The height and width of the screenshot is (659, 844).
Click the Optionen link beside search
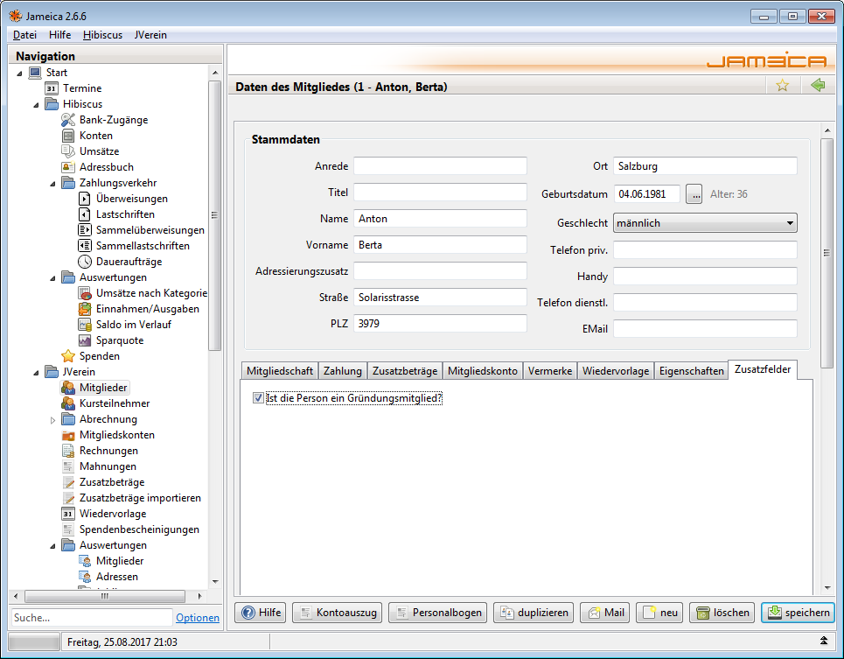point(197,618)
